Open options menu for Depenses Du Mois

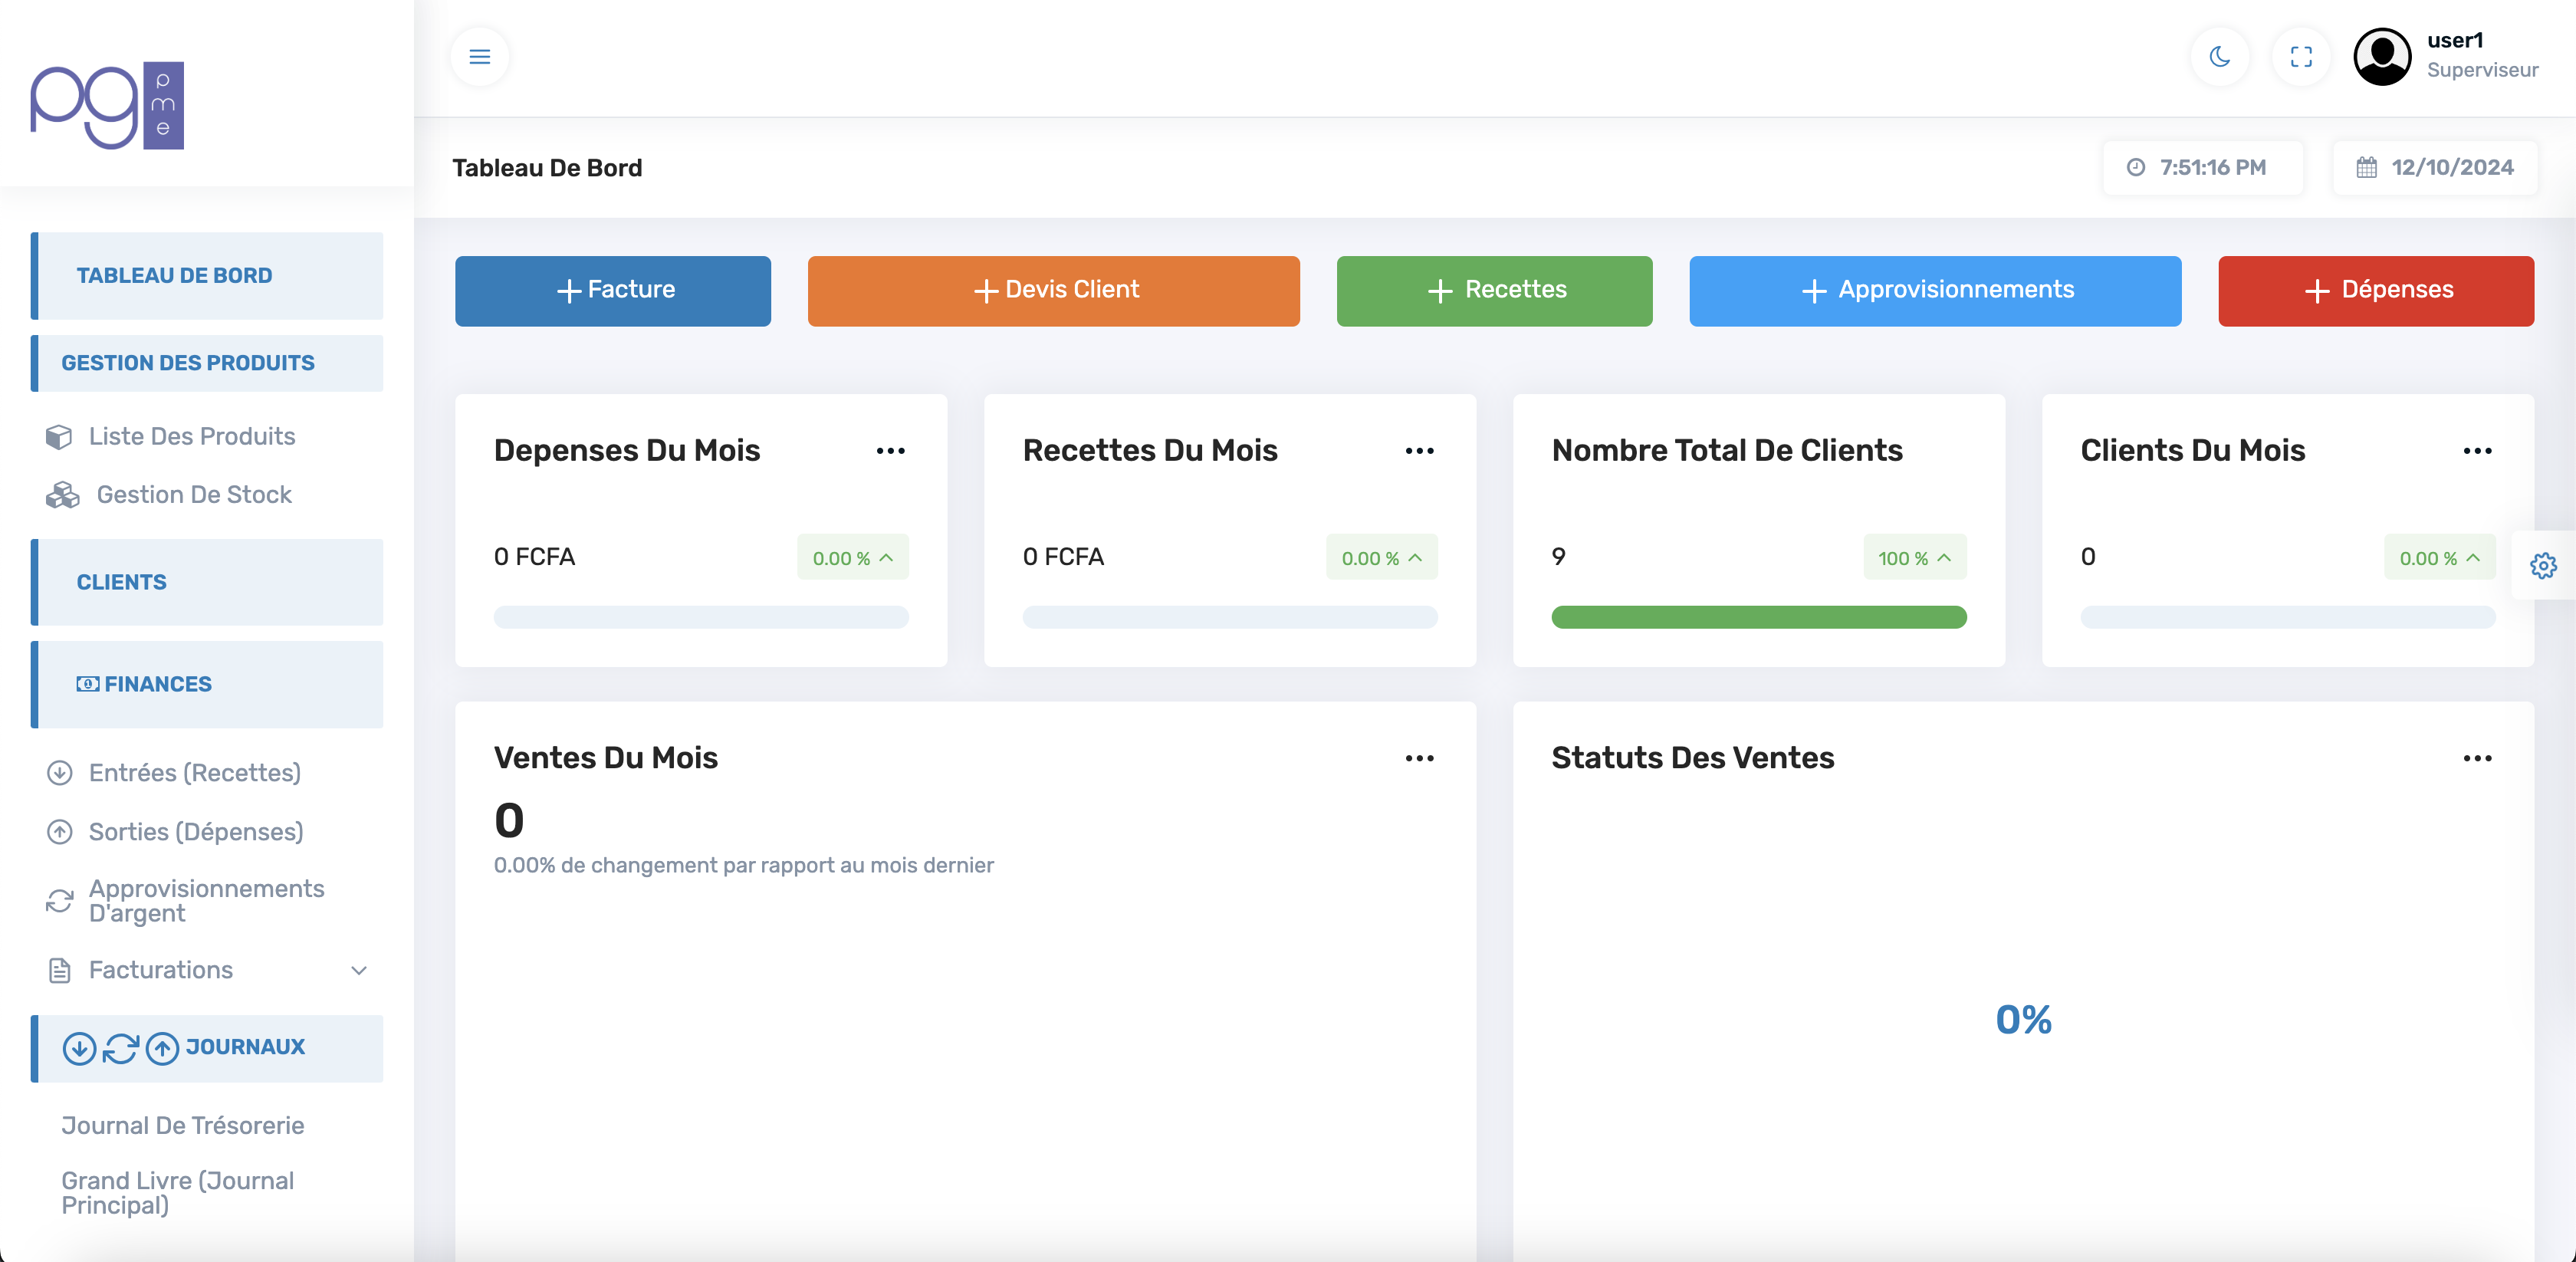890,451
